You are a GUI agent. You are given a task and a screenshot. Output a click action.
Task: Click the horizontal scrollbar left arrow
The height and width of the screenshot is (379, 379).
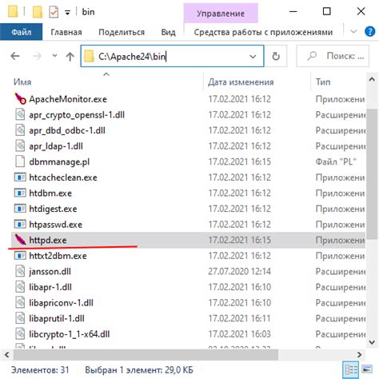(x=7, y=355)
